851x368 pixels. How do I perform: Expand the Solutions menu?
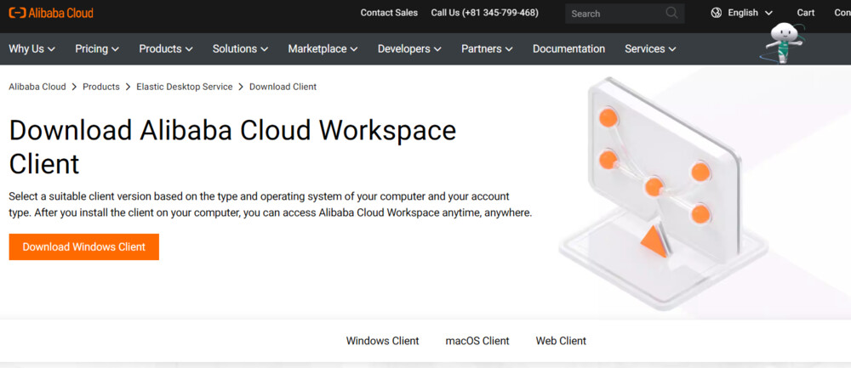pyautogui.click(x=241, y=49)
